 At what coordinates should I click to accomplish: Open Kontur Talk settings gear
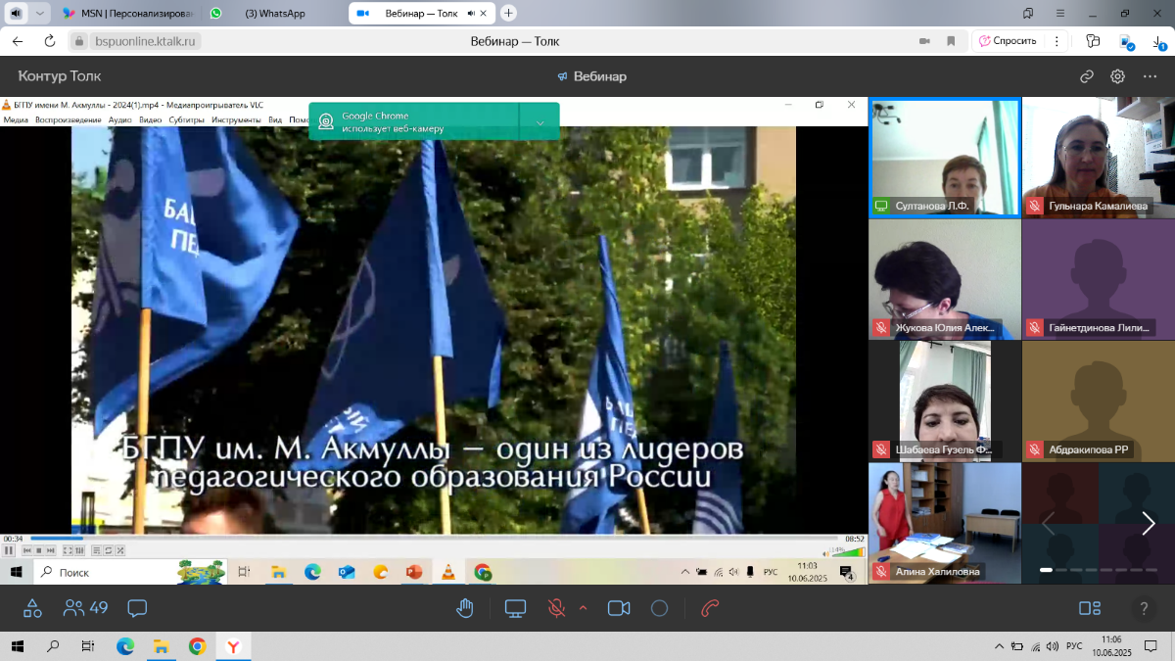pos(1117,76)
